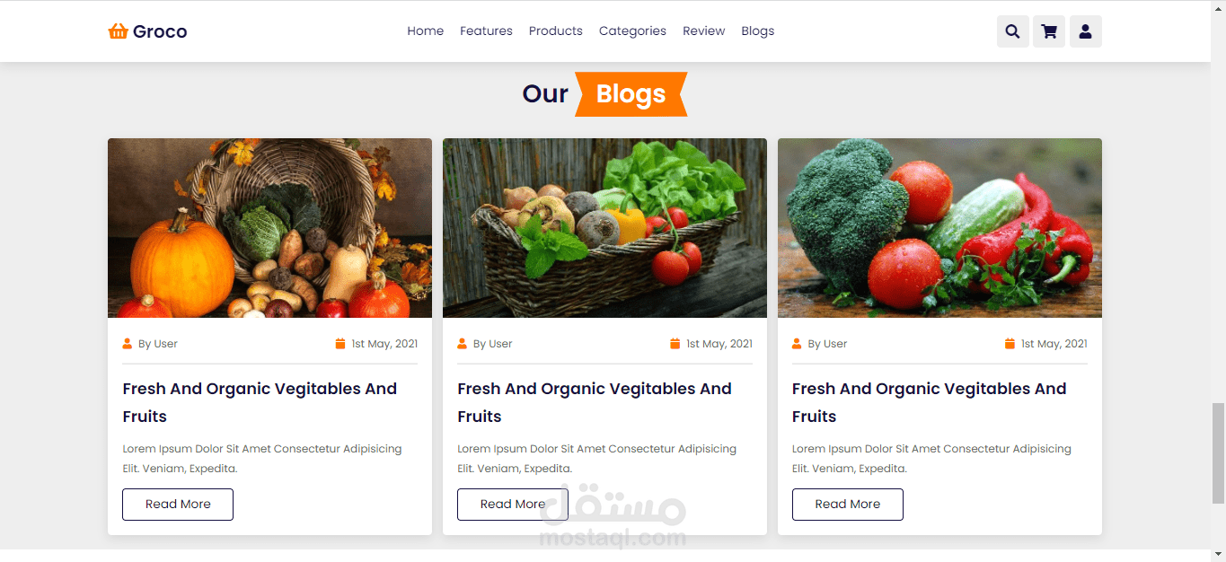The width and height of the screenshot is (1226, 562).
Task: Click calendar icon on second blog card
Action: 675,344
